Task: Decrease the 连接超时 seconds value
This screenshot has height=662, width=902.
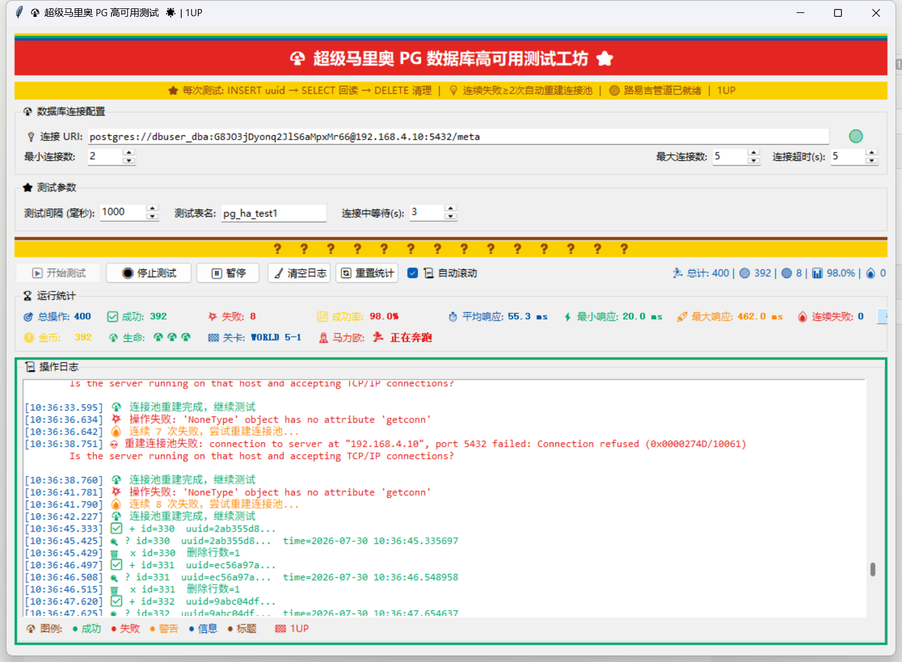Action: [872, 160]
